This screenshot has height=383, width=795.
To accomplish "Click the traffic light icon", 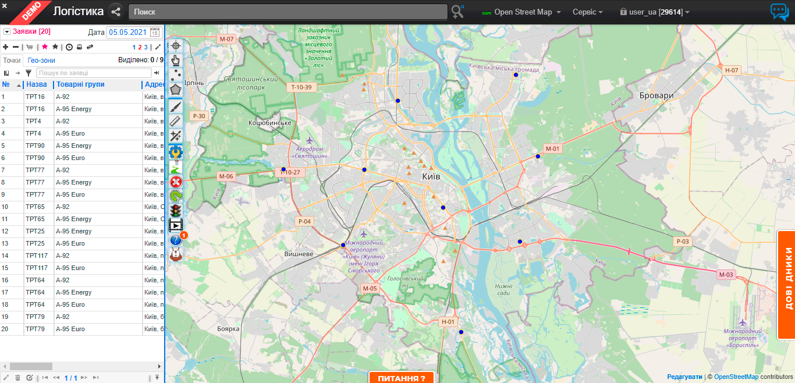I will click(x=175, y=210).
